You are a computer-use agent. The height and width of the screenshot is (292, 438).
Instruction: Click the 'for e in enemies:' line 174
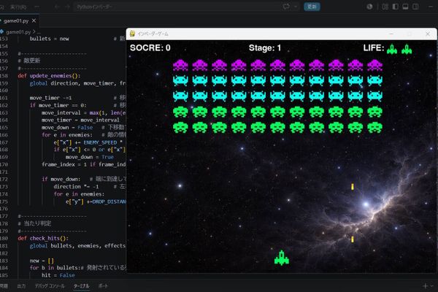coord(79,194)
